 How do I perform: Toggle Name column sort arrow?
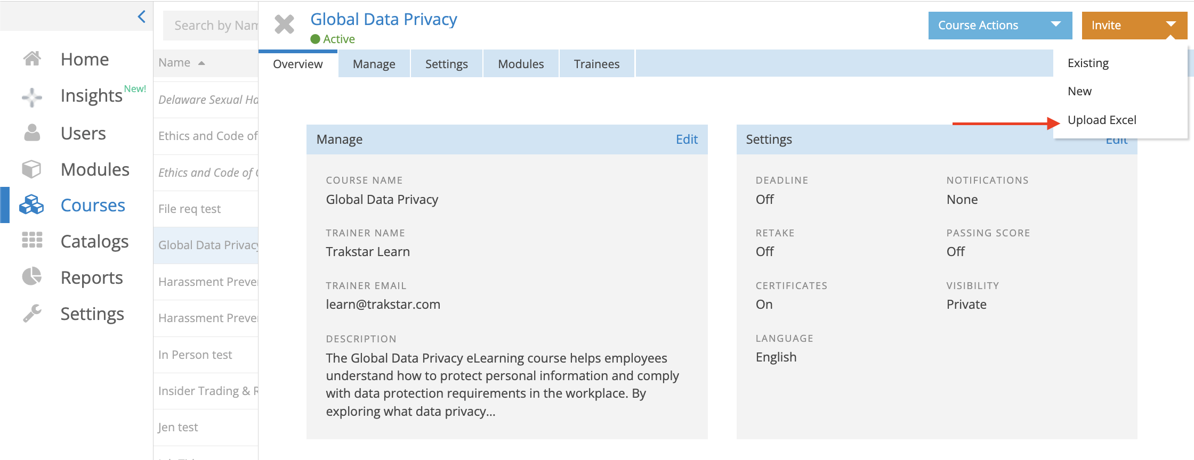coord(201,63)
